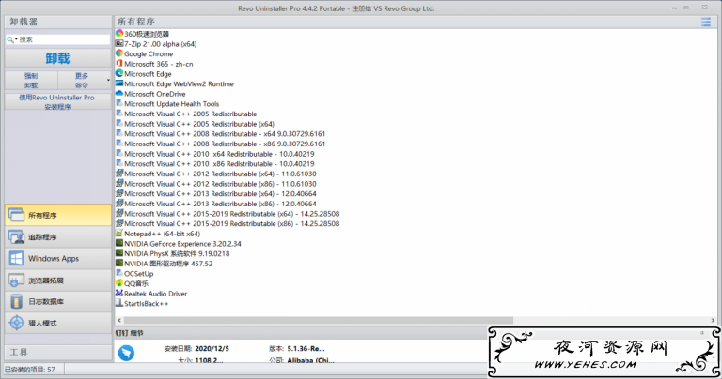Click the 7-Zip 21.00 alpha icon
722x379 pixels.
[119, 44]
